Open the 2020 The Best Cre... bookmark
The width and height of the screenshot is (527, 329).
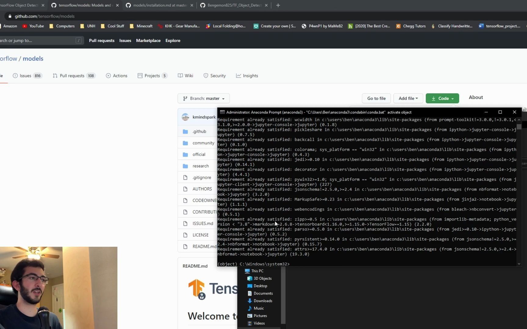[x=369, y=26]
